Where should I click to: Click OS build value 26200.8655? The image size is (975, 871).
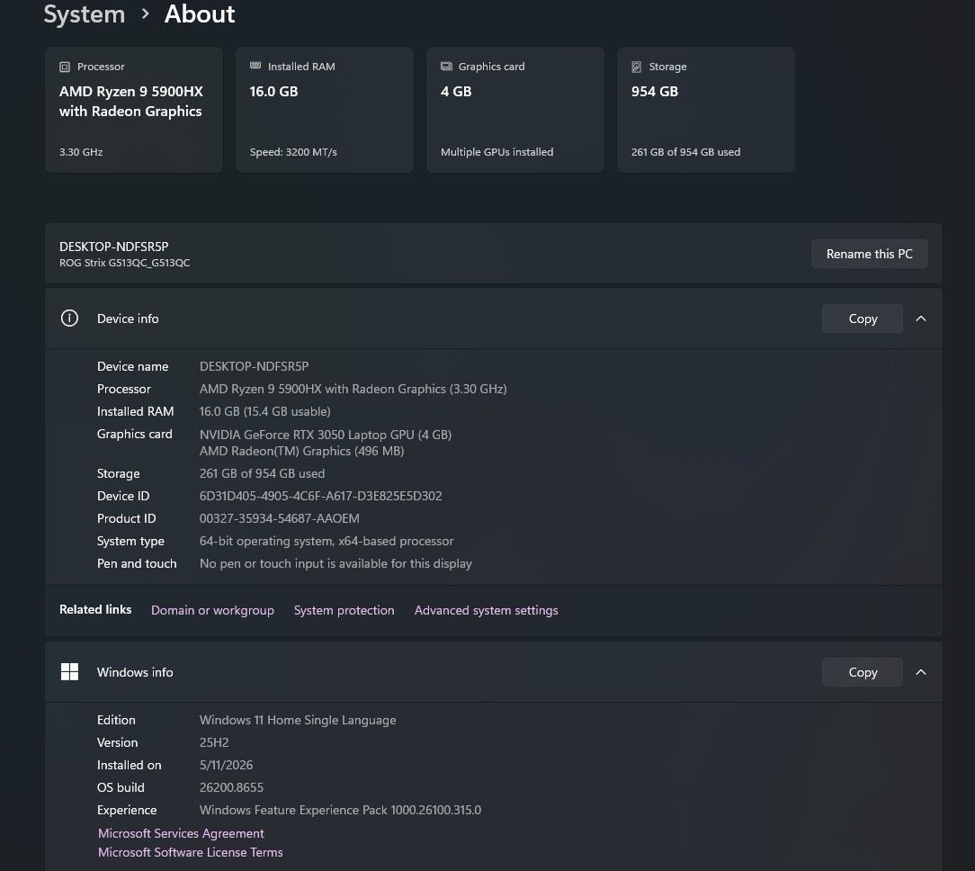pyautogui.click(x=231, y=787)
